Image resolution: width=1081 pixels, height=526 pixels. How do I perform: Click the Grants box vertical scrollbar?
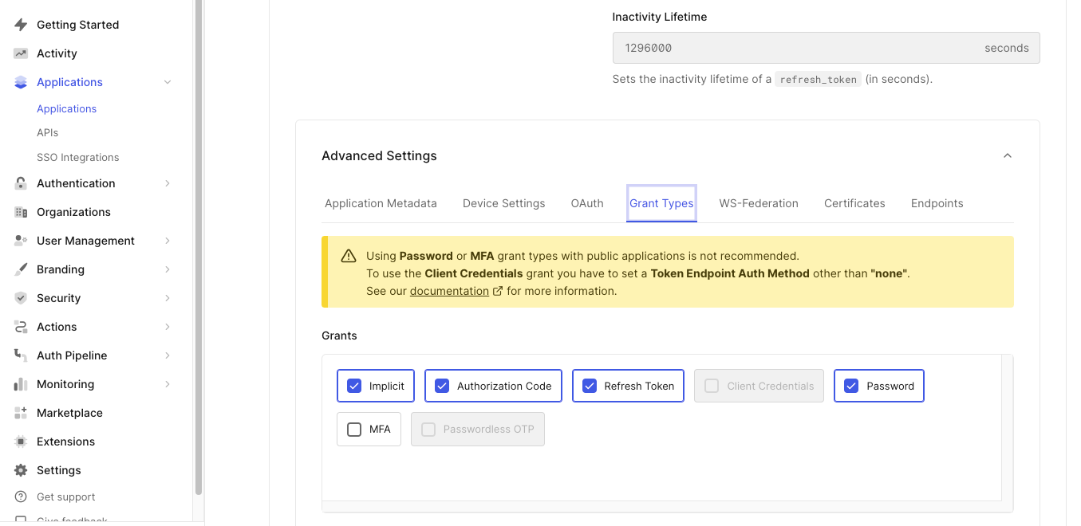(x=1007, y=428)
